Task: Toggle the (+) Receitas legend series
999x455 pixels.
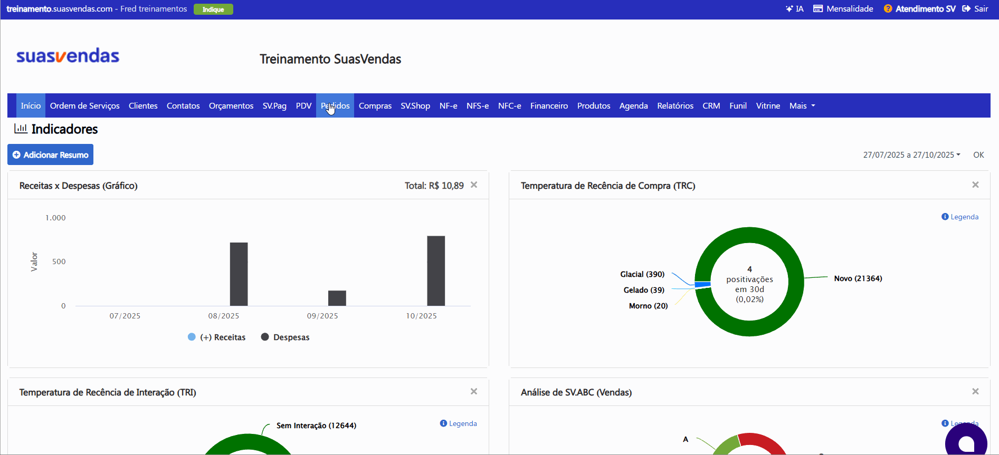Action: click(217, 337)
